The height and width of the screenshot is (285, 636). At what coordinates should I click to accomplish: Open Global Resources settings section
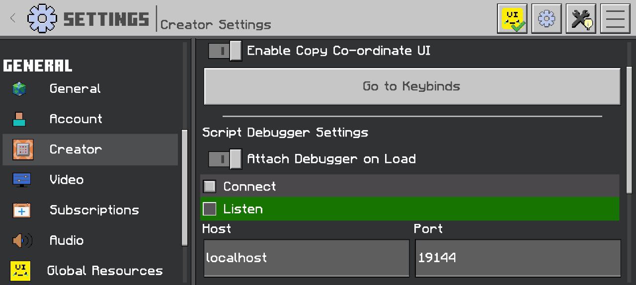click(105, 271)
